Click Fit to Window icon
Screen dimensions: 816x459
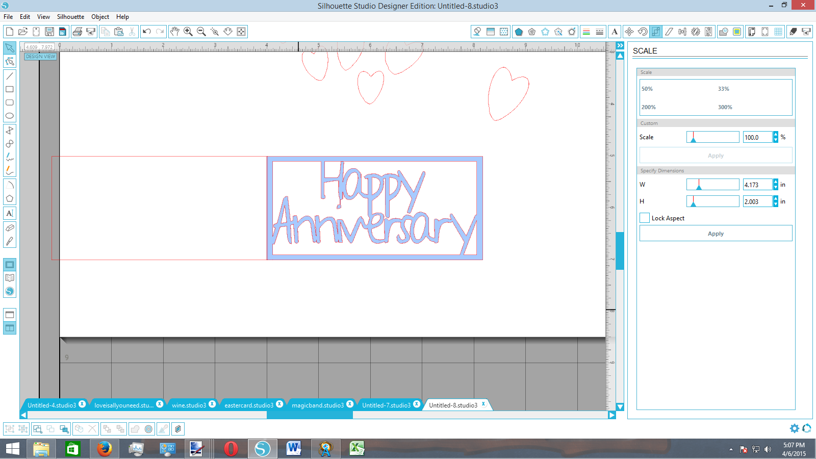241,32
